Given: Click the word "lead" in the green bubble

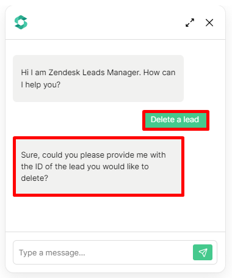Looking at the screenshot, I should (x=191, y=120).
